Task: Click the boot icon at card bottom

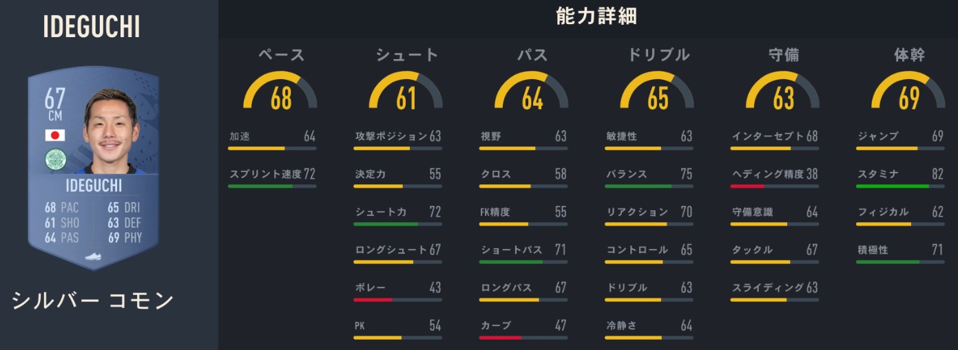Action: (x=93, y=257)
